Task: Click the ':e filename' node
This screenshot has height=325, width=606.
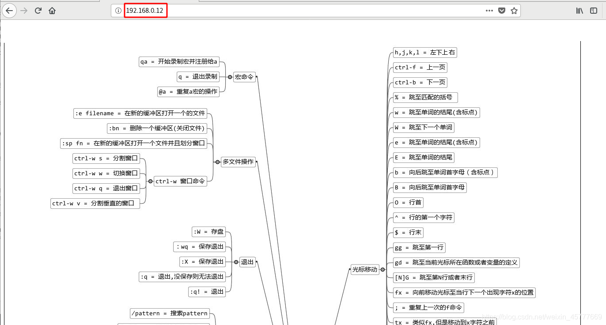Action: tap(140, 113)
